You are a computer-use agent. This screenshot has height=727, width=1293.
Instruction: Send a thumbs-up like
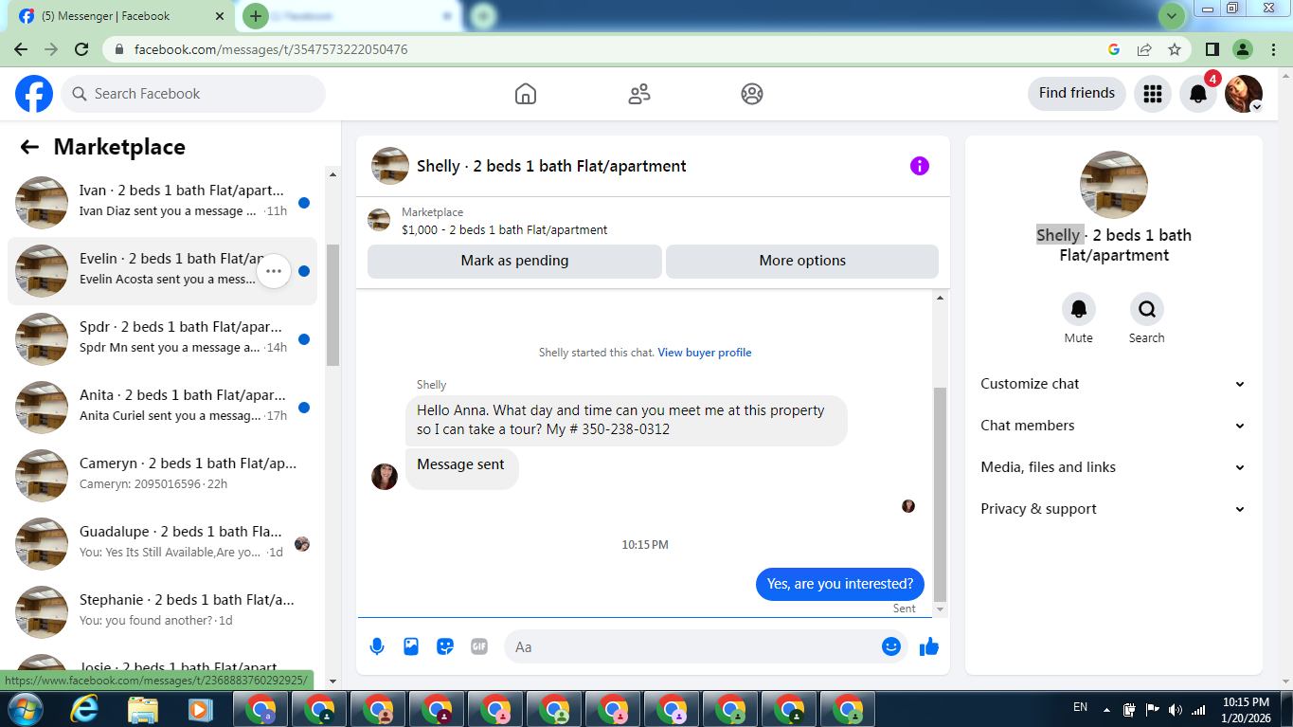tap(929, 646)
